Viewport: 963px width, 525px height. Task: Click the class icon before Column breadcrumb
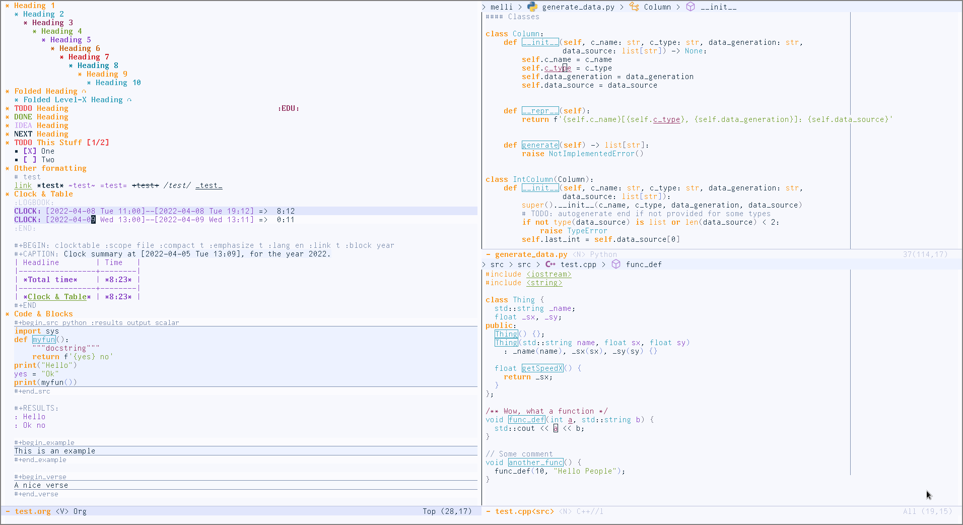634,7
